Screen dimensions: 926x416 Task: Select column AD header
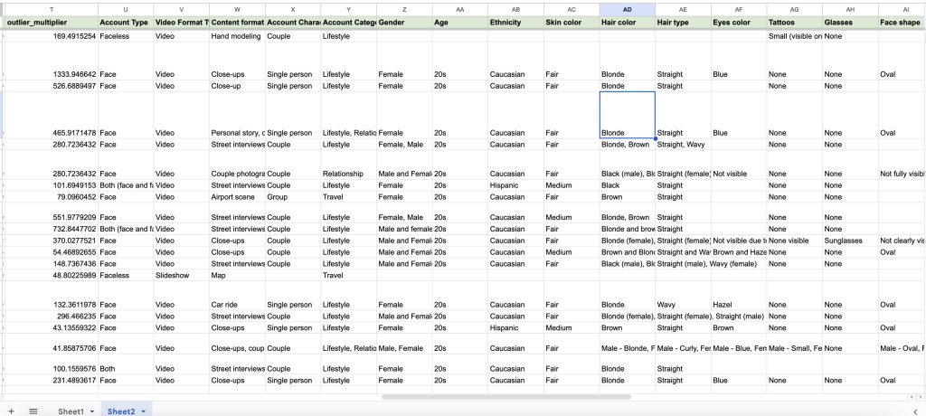[627, 7]
